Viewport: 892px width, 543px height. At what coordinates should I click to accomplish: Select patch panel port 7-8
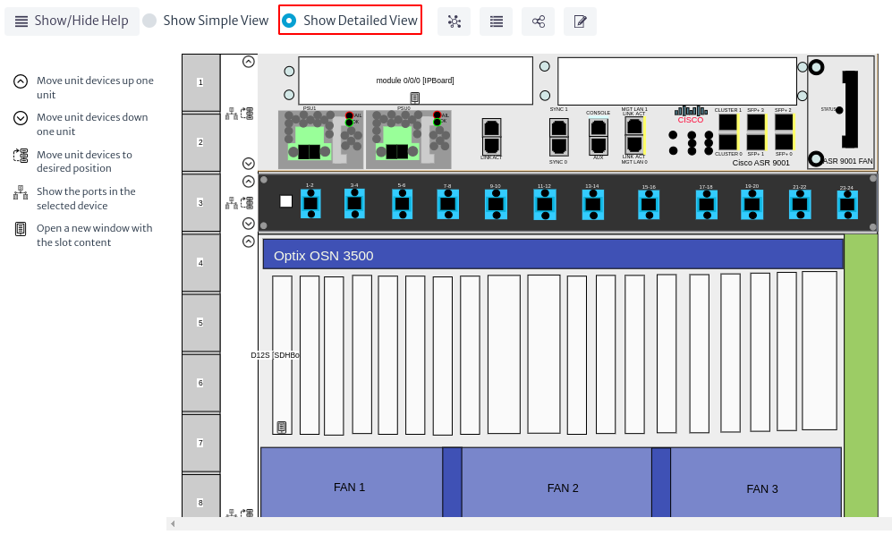447,204
